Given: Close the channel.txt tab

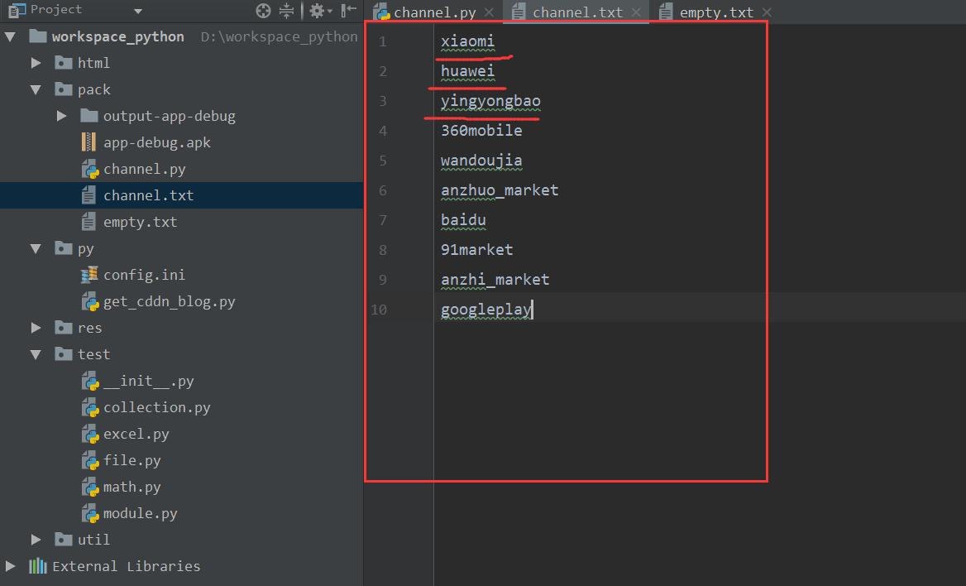Looking at the screenshot, I should coord(636,12).
